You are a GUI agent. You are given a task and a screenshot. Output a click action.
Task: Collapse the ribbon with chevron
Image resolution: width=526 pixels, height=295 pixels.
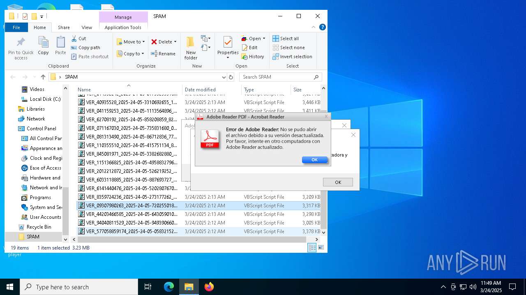[314, 27]
